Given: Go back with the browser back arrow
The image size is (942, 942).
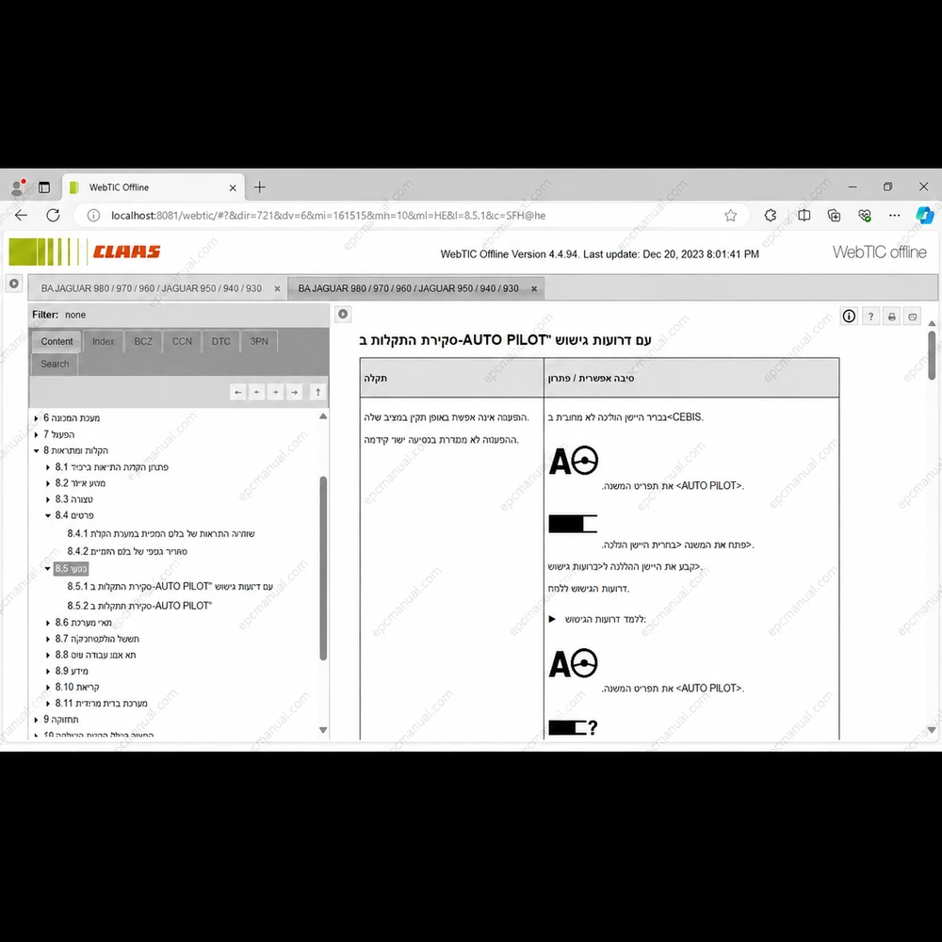Looking at the screenshot, I should pyautogui.click(x=21, y=215).
